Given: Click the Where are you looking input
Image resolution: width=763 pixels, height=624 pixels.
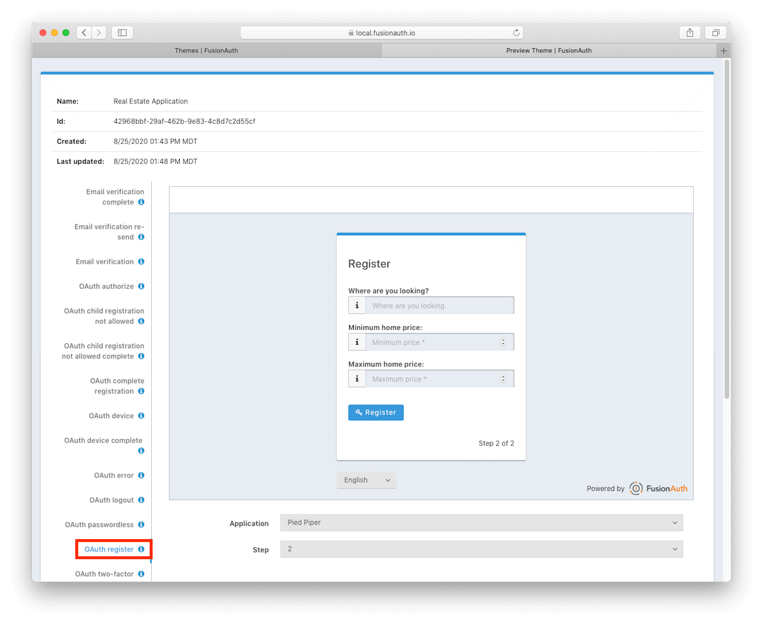Looking at the screenshot, I should tap(440, 305).
